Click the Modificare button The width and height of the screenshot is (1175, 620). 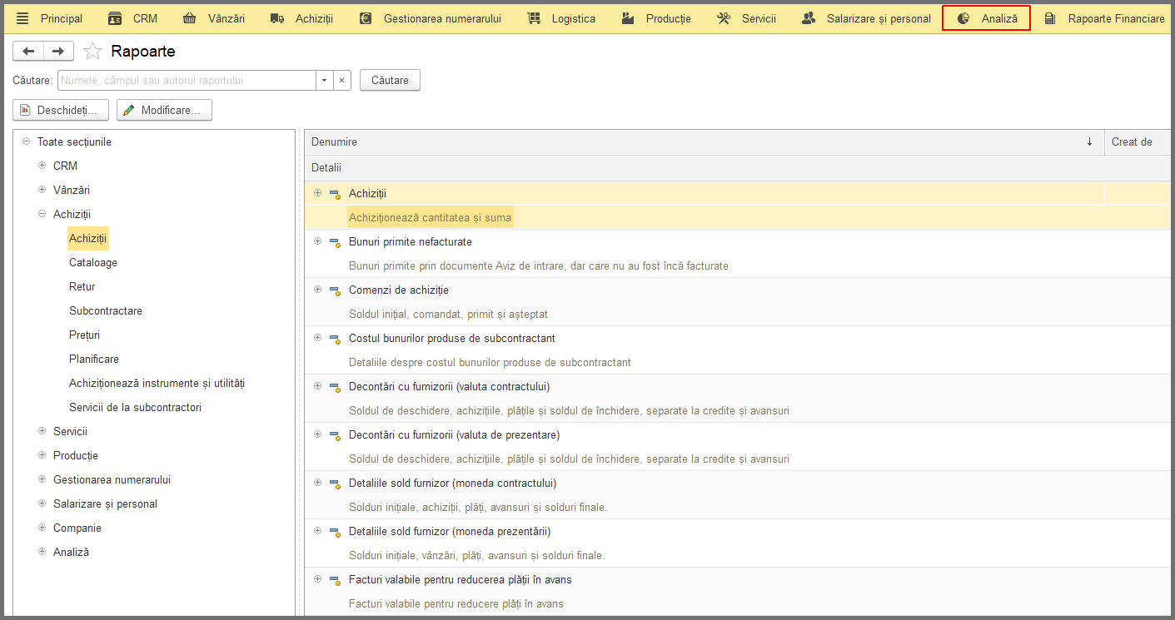pos(164,110)
